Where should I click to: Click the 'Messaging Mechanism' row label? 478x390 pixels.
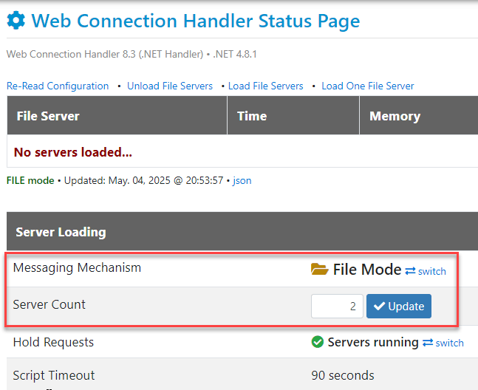point(77,267)
